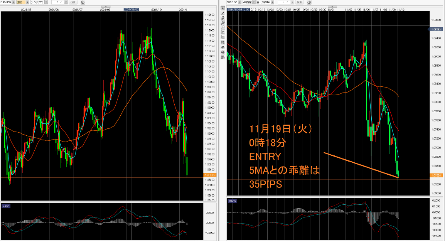Screen dimensions: 445x241
Task: Open candlestick (BID) type dropdown in left chart
Action: tap(46, 2)
